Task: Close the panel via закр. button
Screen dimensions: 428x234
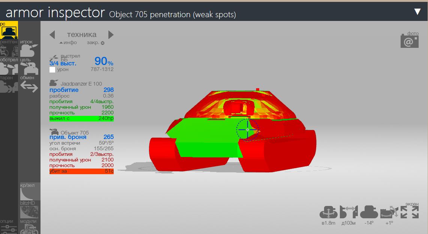Action: (96, 43)
